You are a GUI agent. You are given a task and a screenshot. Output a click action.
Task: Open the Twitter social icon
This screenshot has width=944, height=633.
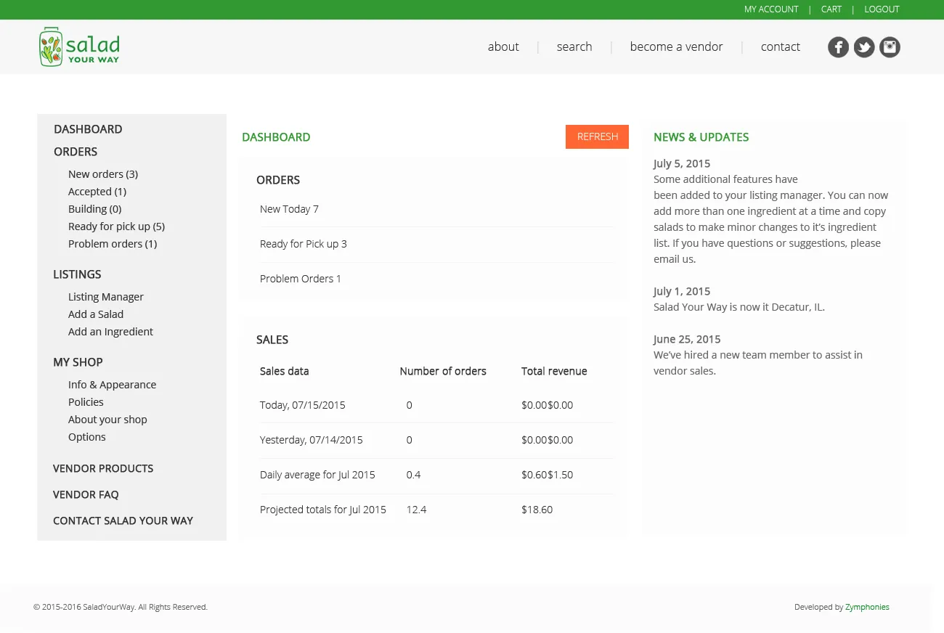(864, 47)
